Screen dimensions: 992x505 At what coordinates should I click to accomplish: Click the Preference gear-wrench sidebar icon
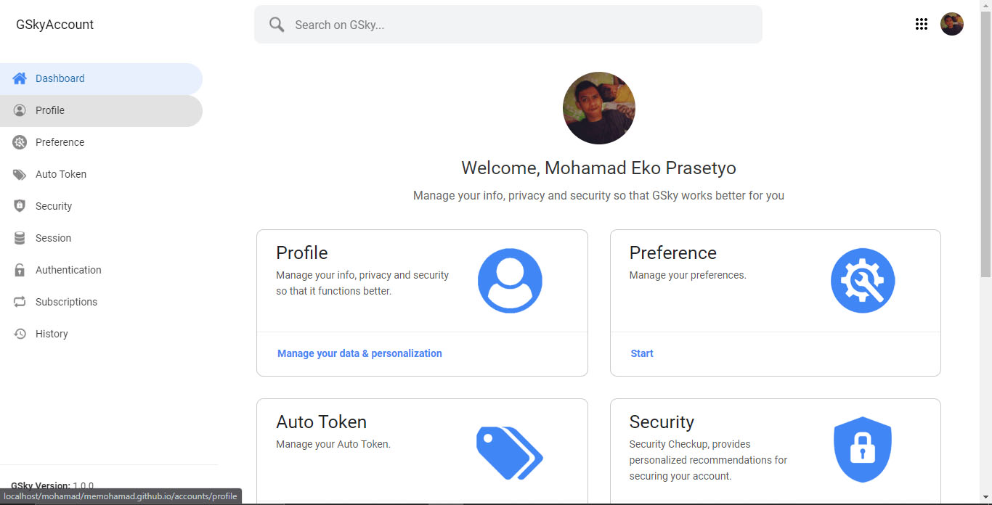[20, 142]
